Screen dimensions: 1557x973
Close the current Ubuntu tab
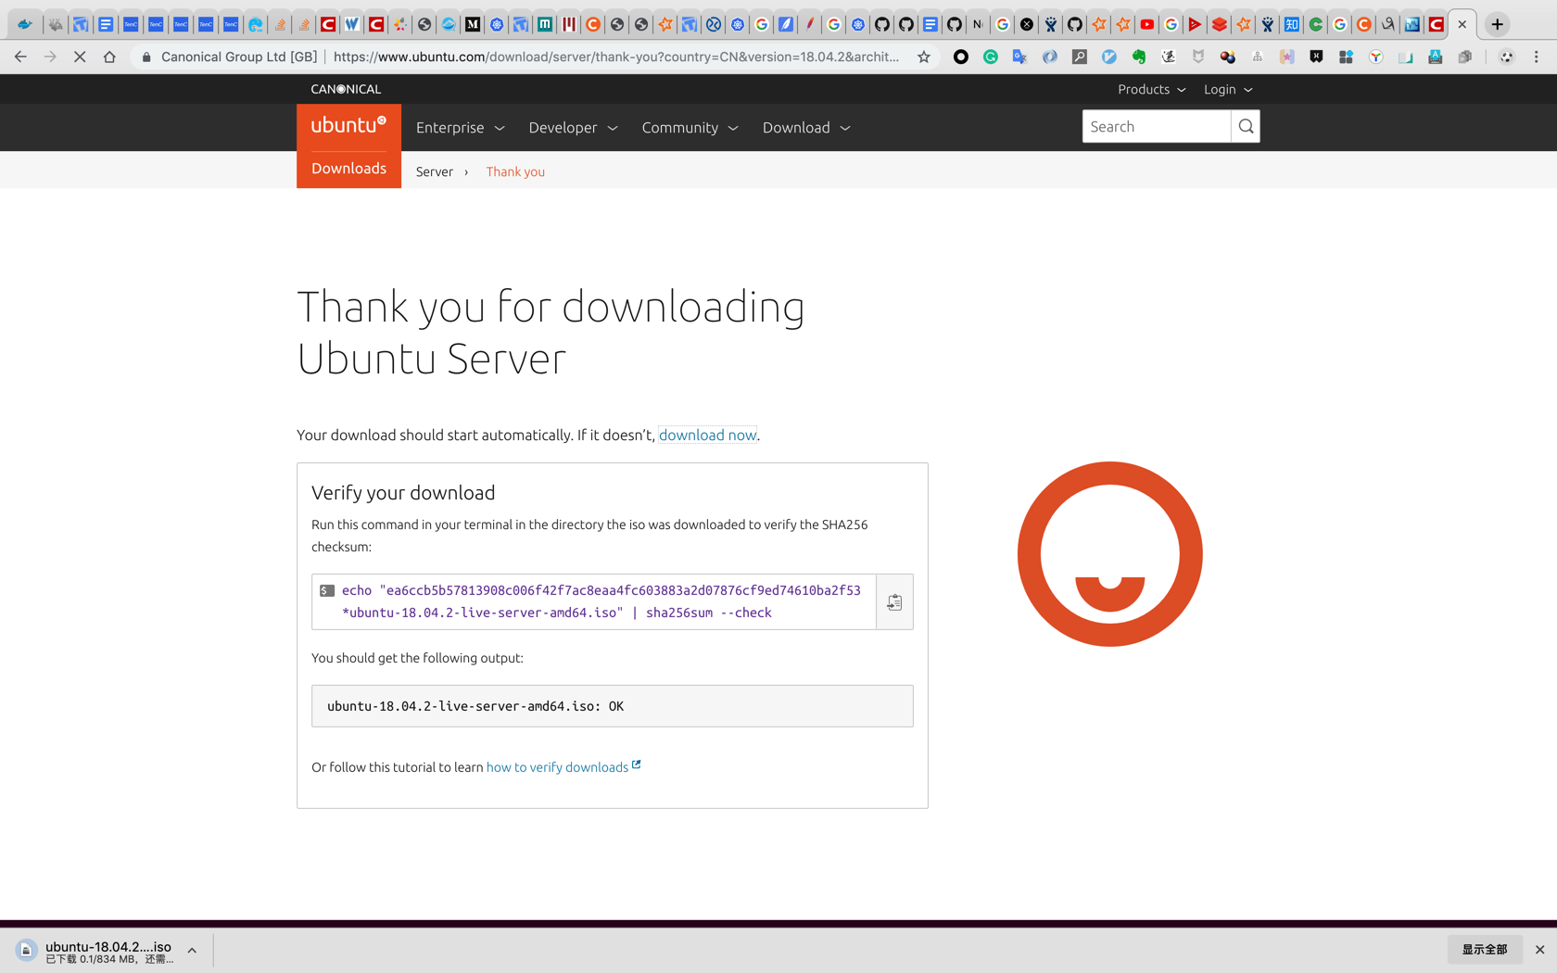point(1462,25)
